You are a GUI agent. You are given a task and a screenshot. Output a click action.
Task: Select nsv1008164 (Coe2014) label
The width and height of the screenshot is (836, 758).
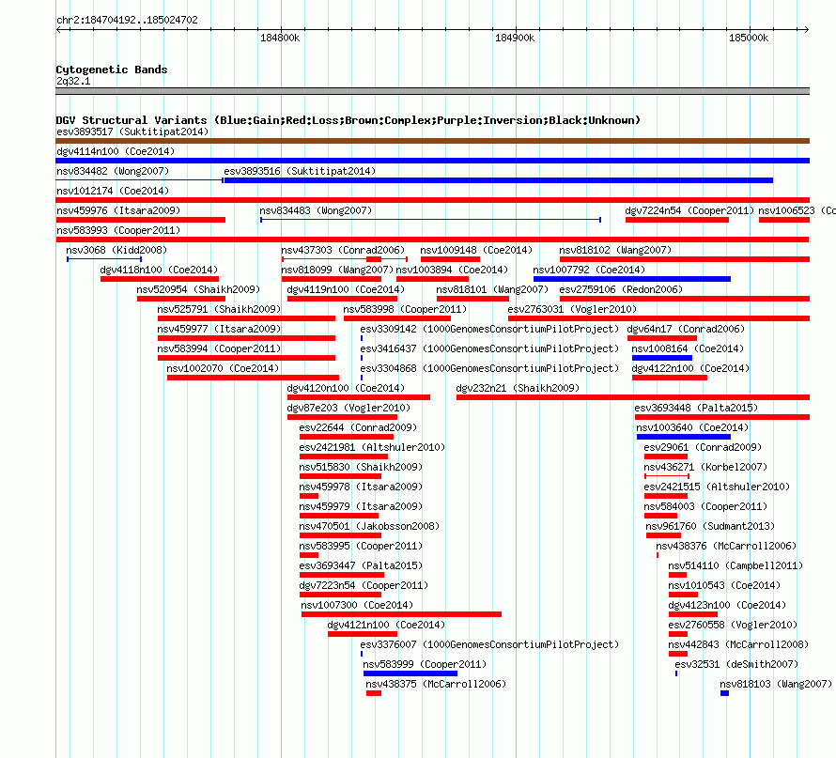tap(688, 348)
